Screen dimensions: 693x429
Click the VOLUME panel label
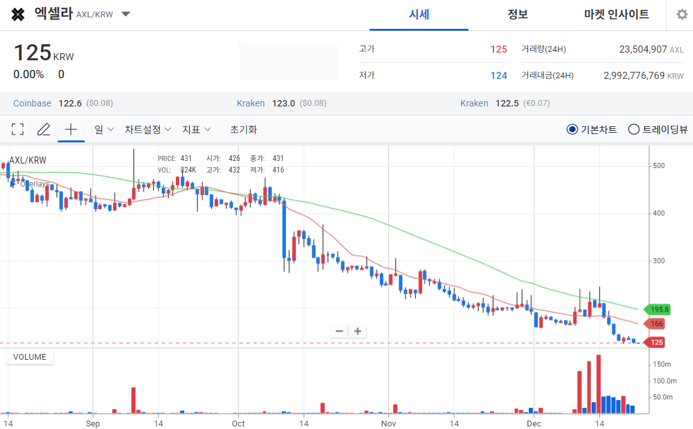point(30,357)
